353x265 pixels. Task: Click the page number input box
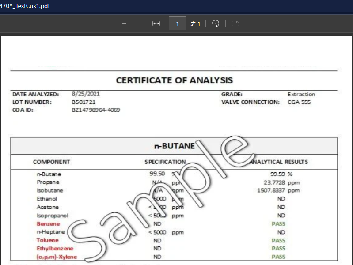click(178, 23)
